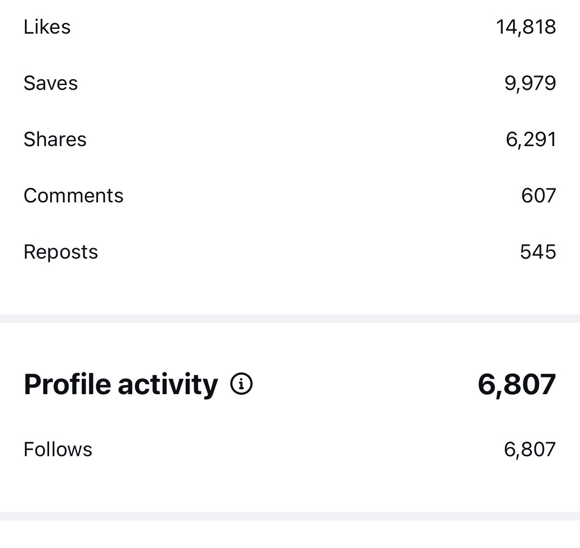
Task: Select the bold Profile activity total 6,807
Action: (517, 385)
